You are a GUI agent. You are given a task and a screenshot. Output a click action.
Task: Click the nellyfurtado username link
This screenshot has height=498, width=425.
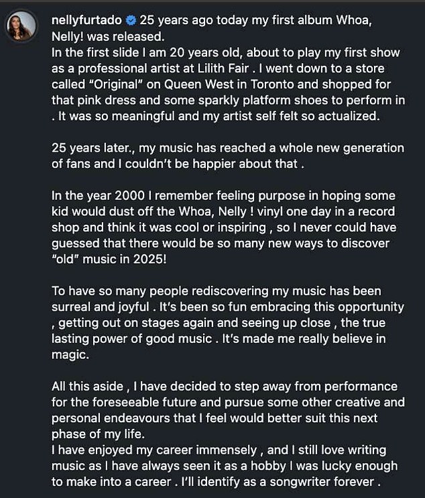82,21
